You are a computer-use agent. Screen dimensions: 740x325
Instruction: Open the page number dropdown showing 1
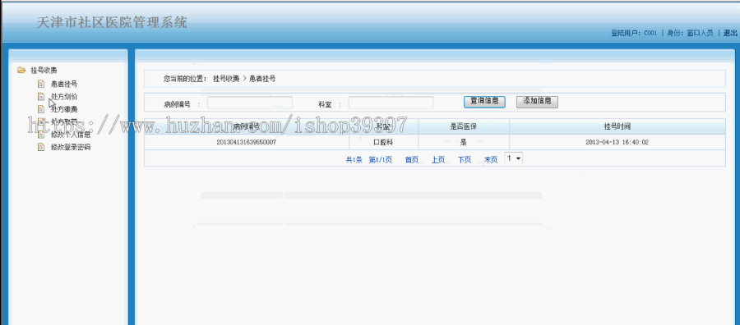pyautogui.click(x=513, y=158)
